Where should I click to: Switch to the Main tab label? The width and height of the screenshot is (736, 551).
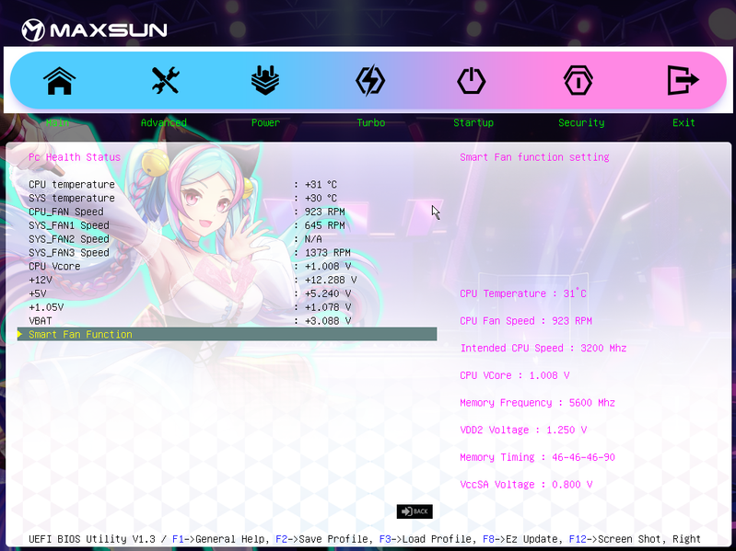pyautogui.click(x=57, y=122)
